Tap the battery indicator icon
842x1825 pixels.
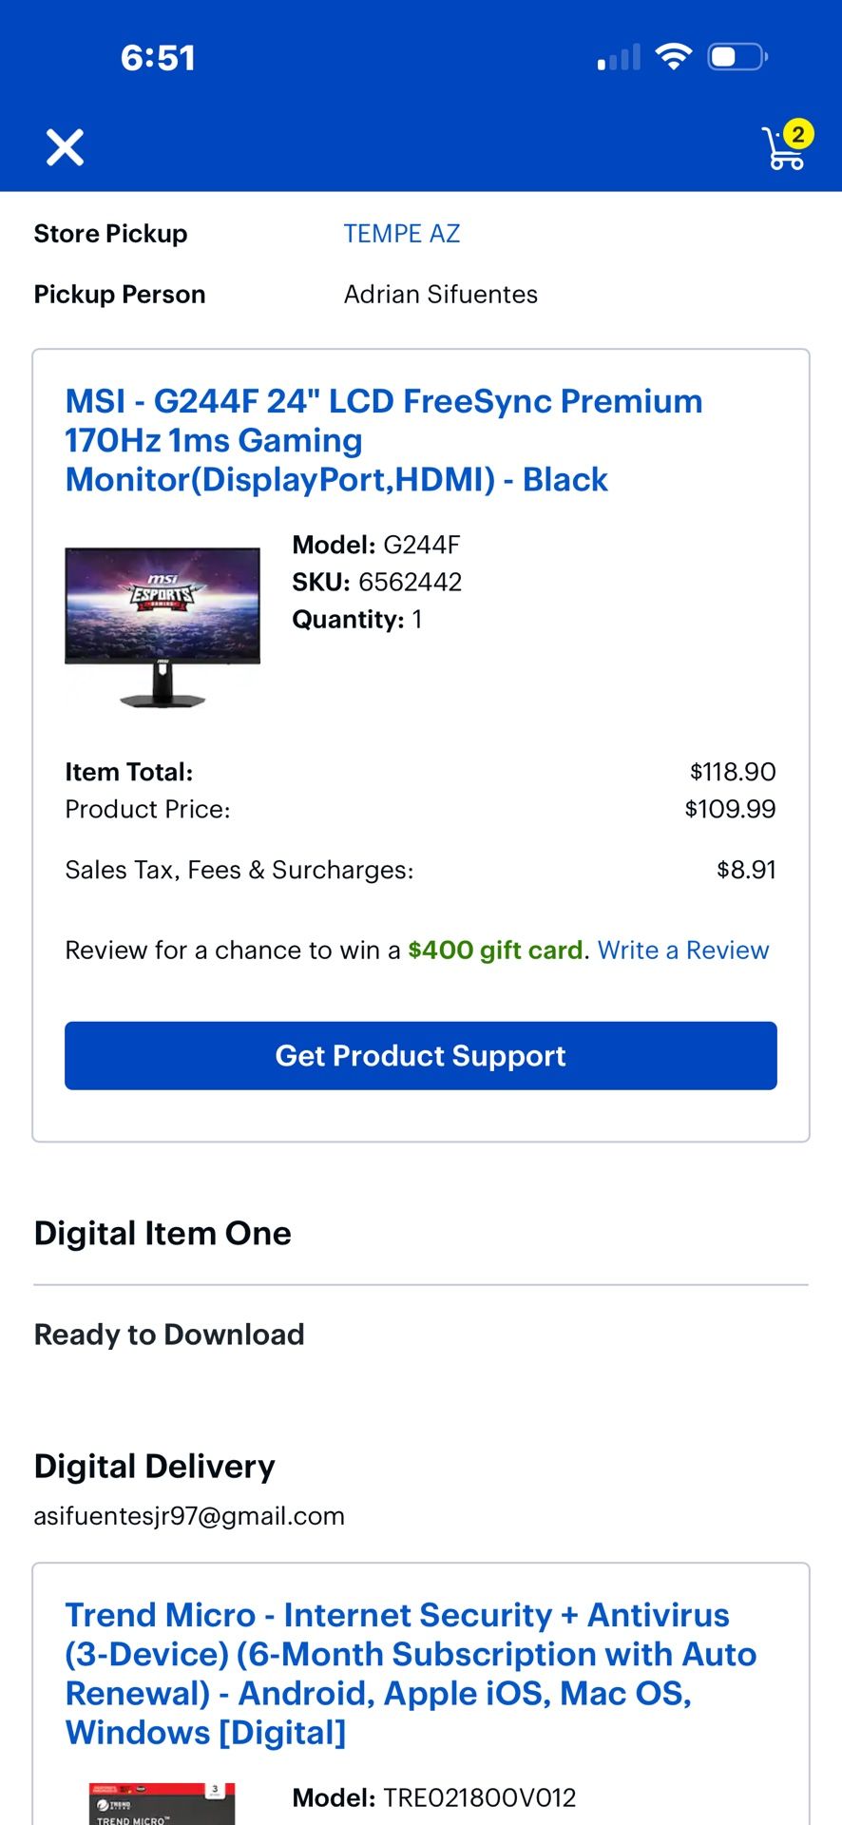[x=737, y=57]
